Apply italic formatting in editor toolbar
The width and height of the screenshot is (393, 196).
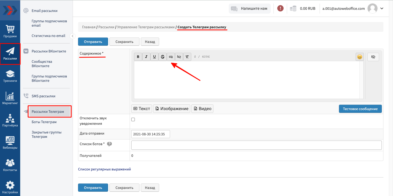click(x=146, y=57)
